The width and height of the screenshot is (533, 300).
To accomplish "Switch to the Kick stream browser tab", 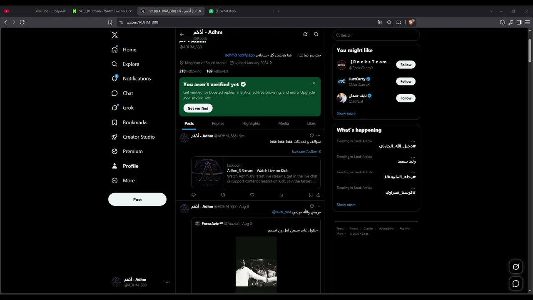I will point(103,11).
